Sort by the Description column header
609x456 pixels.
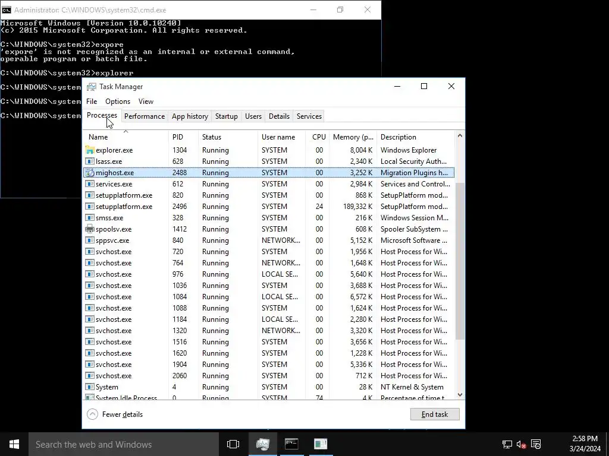[x=416, y=137]
